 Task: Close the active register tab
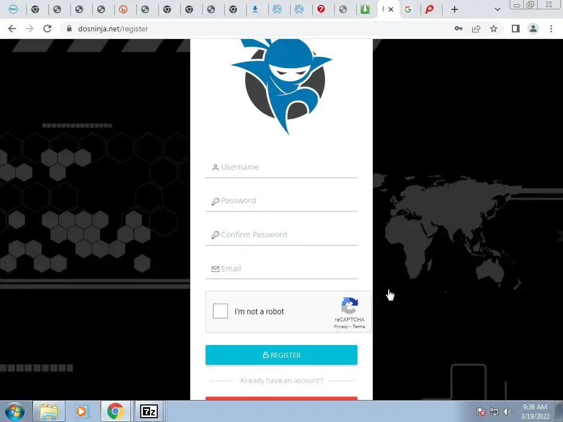[x=391, y=10]
